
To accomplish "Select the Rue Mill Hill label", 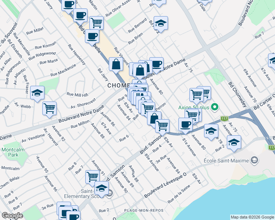I will (77, 95).
